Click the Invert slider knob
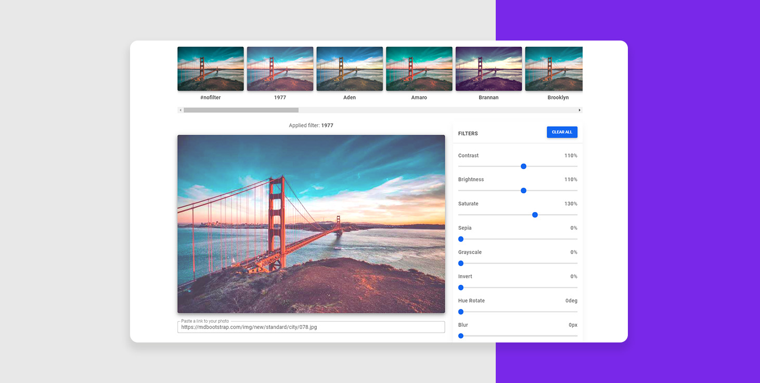 (461, 287)
